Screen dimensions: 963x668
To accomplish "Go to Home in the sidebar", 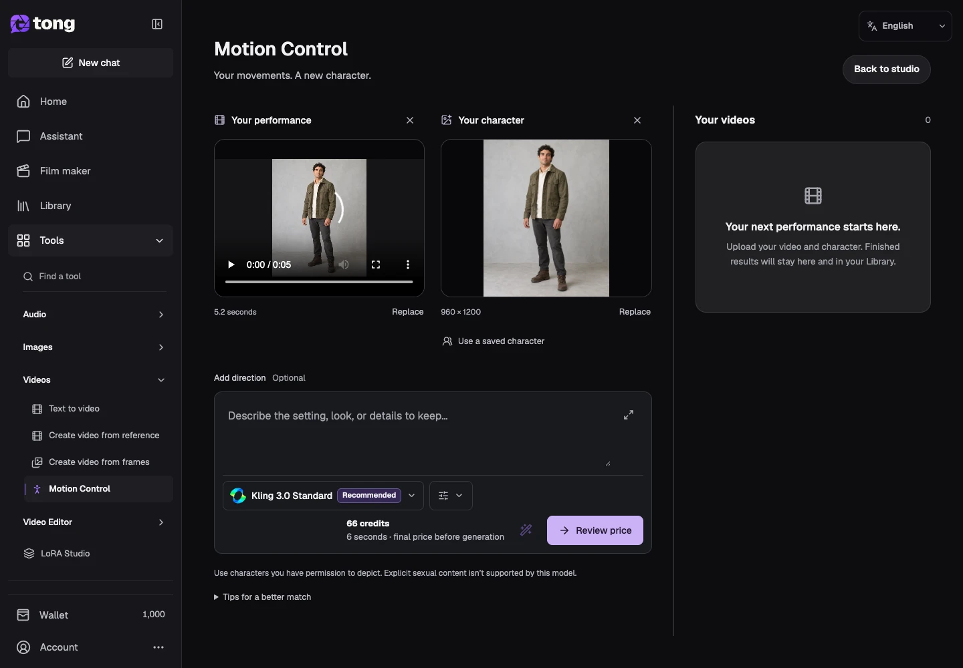I will [91, 102].
